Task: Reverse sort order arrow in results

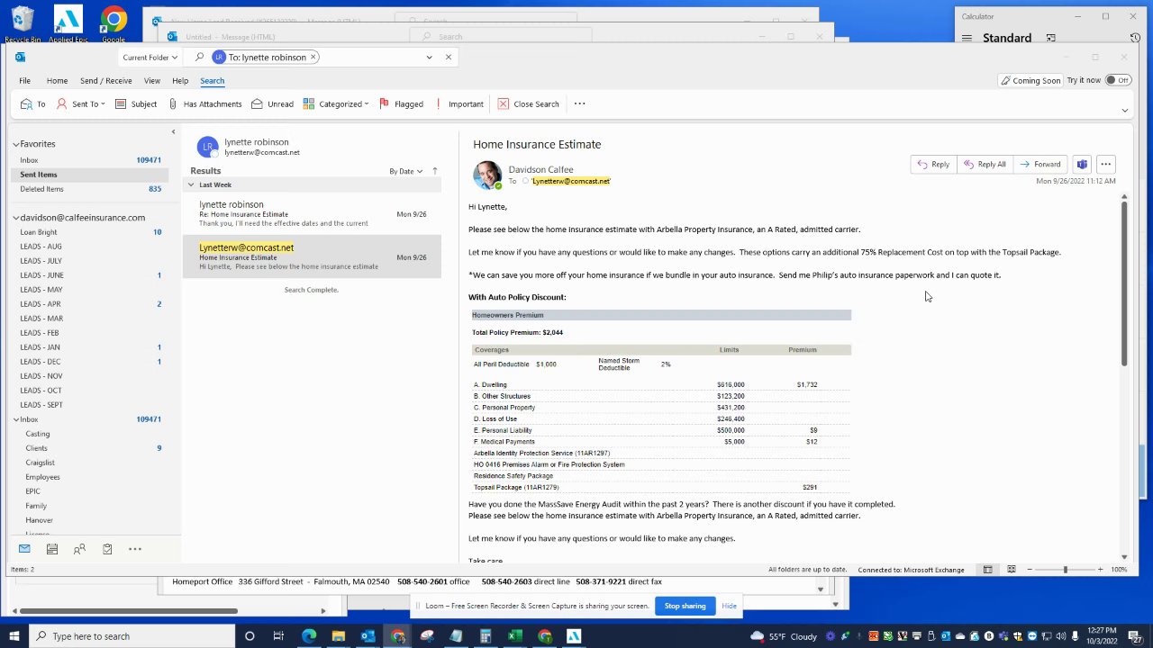Action: 434,171
